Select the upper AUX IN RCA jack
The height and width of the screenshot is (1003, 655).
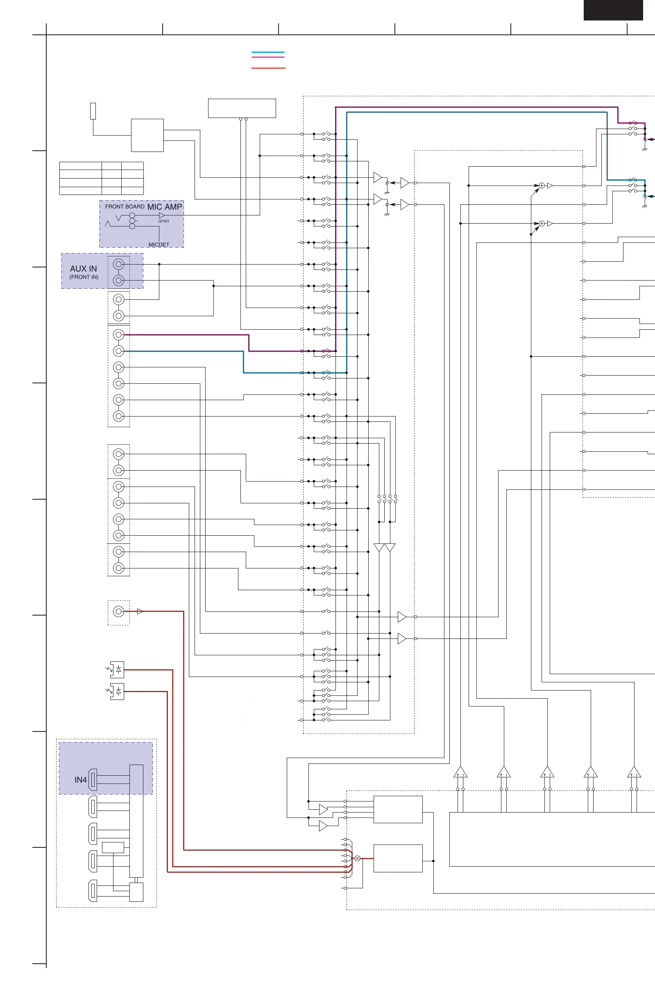[118, 264]
